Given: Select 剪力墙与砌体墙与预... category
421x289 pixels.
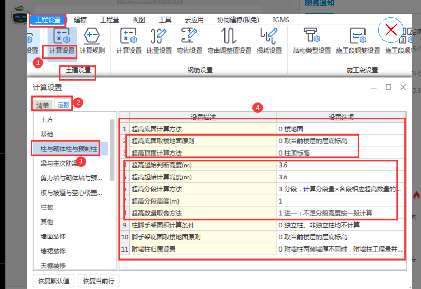Looking at the screenshot, I should pos(71,178).
